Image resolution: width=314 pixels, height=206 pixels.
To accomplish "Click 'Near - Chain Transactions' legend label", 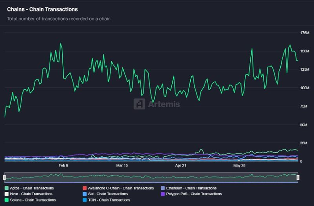I will point(31,194).
